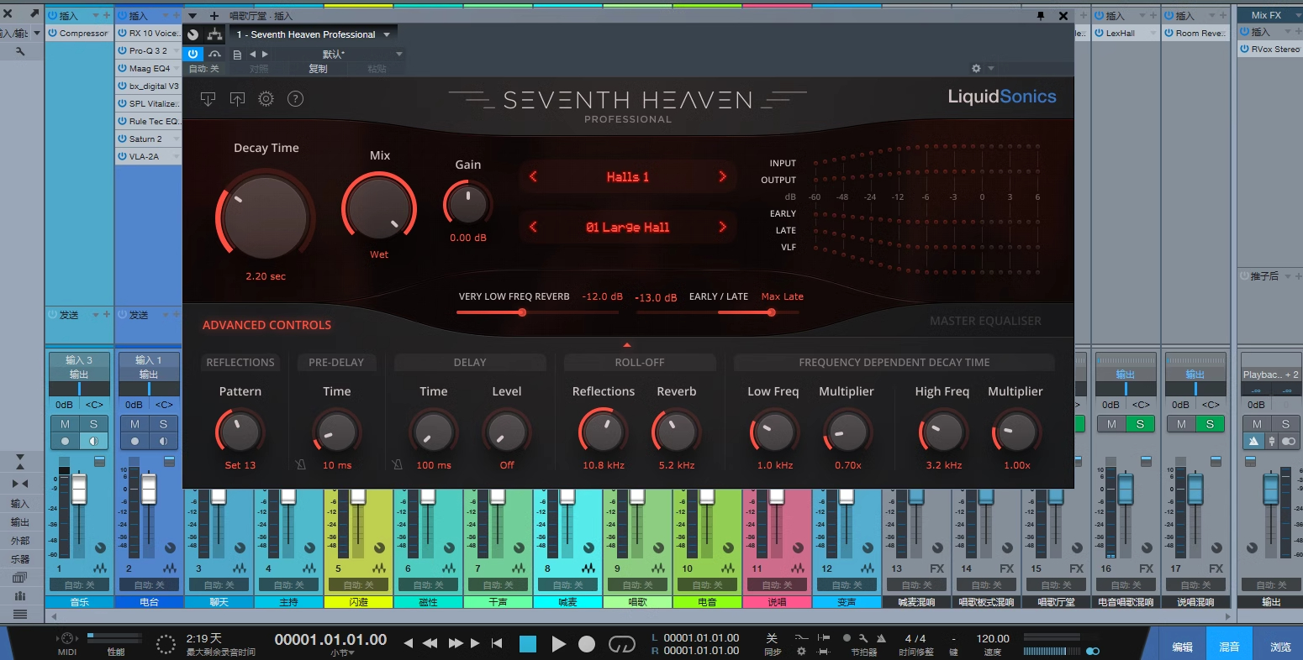Screen dimensions: 1303x660
Task: Expand the plugin window menu triangle
Action: click(x=193, y=16)
